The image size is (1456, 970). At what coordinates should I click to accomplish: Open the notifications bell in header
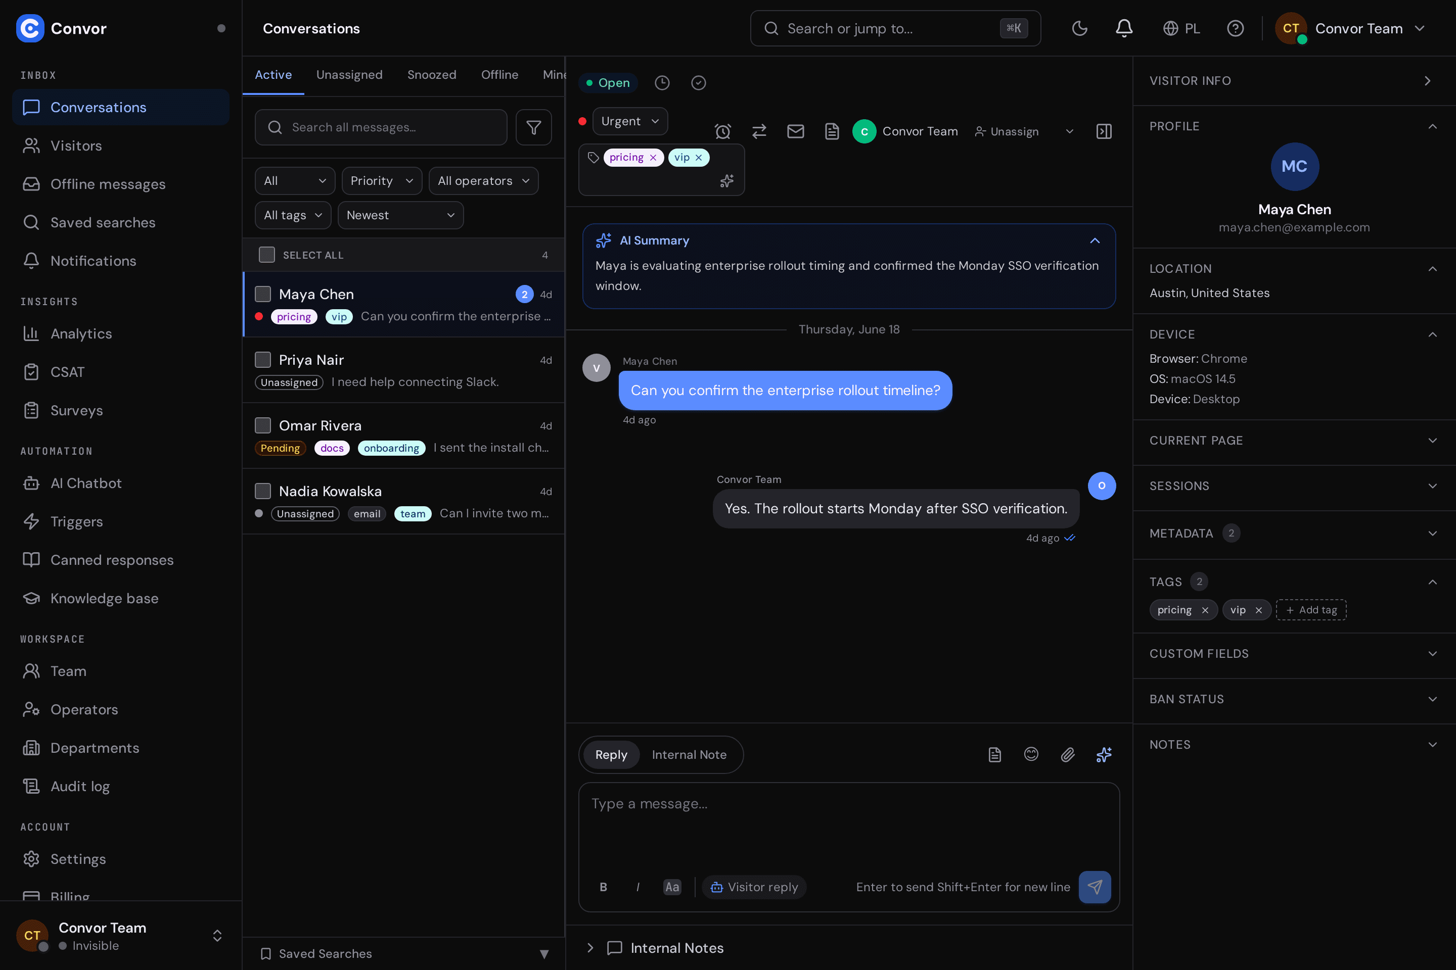tap(1124, 28)
